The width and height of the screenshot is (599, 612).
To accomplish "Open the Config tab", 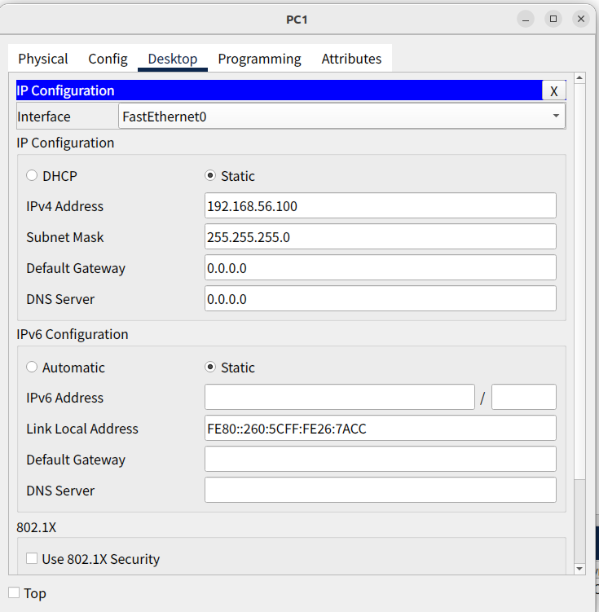I will click(x=108, y=59).
